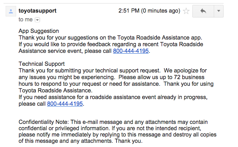
Task: Click the sender avatar icon
Action: coord(11,12)
